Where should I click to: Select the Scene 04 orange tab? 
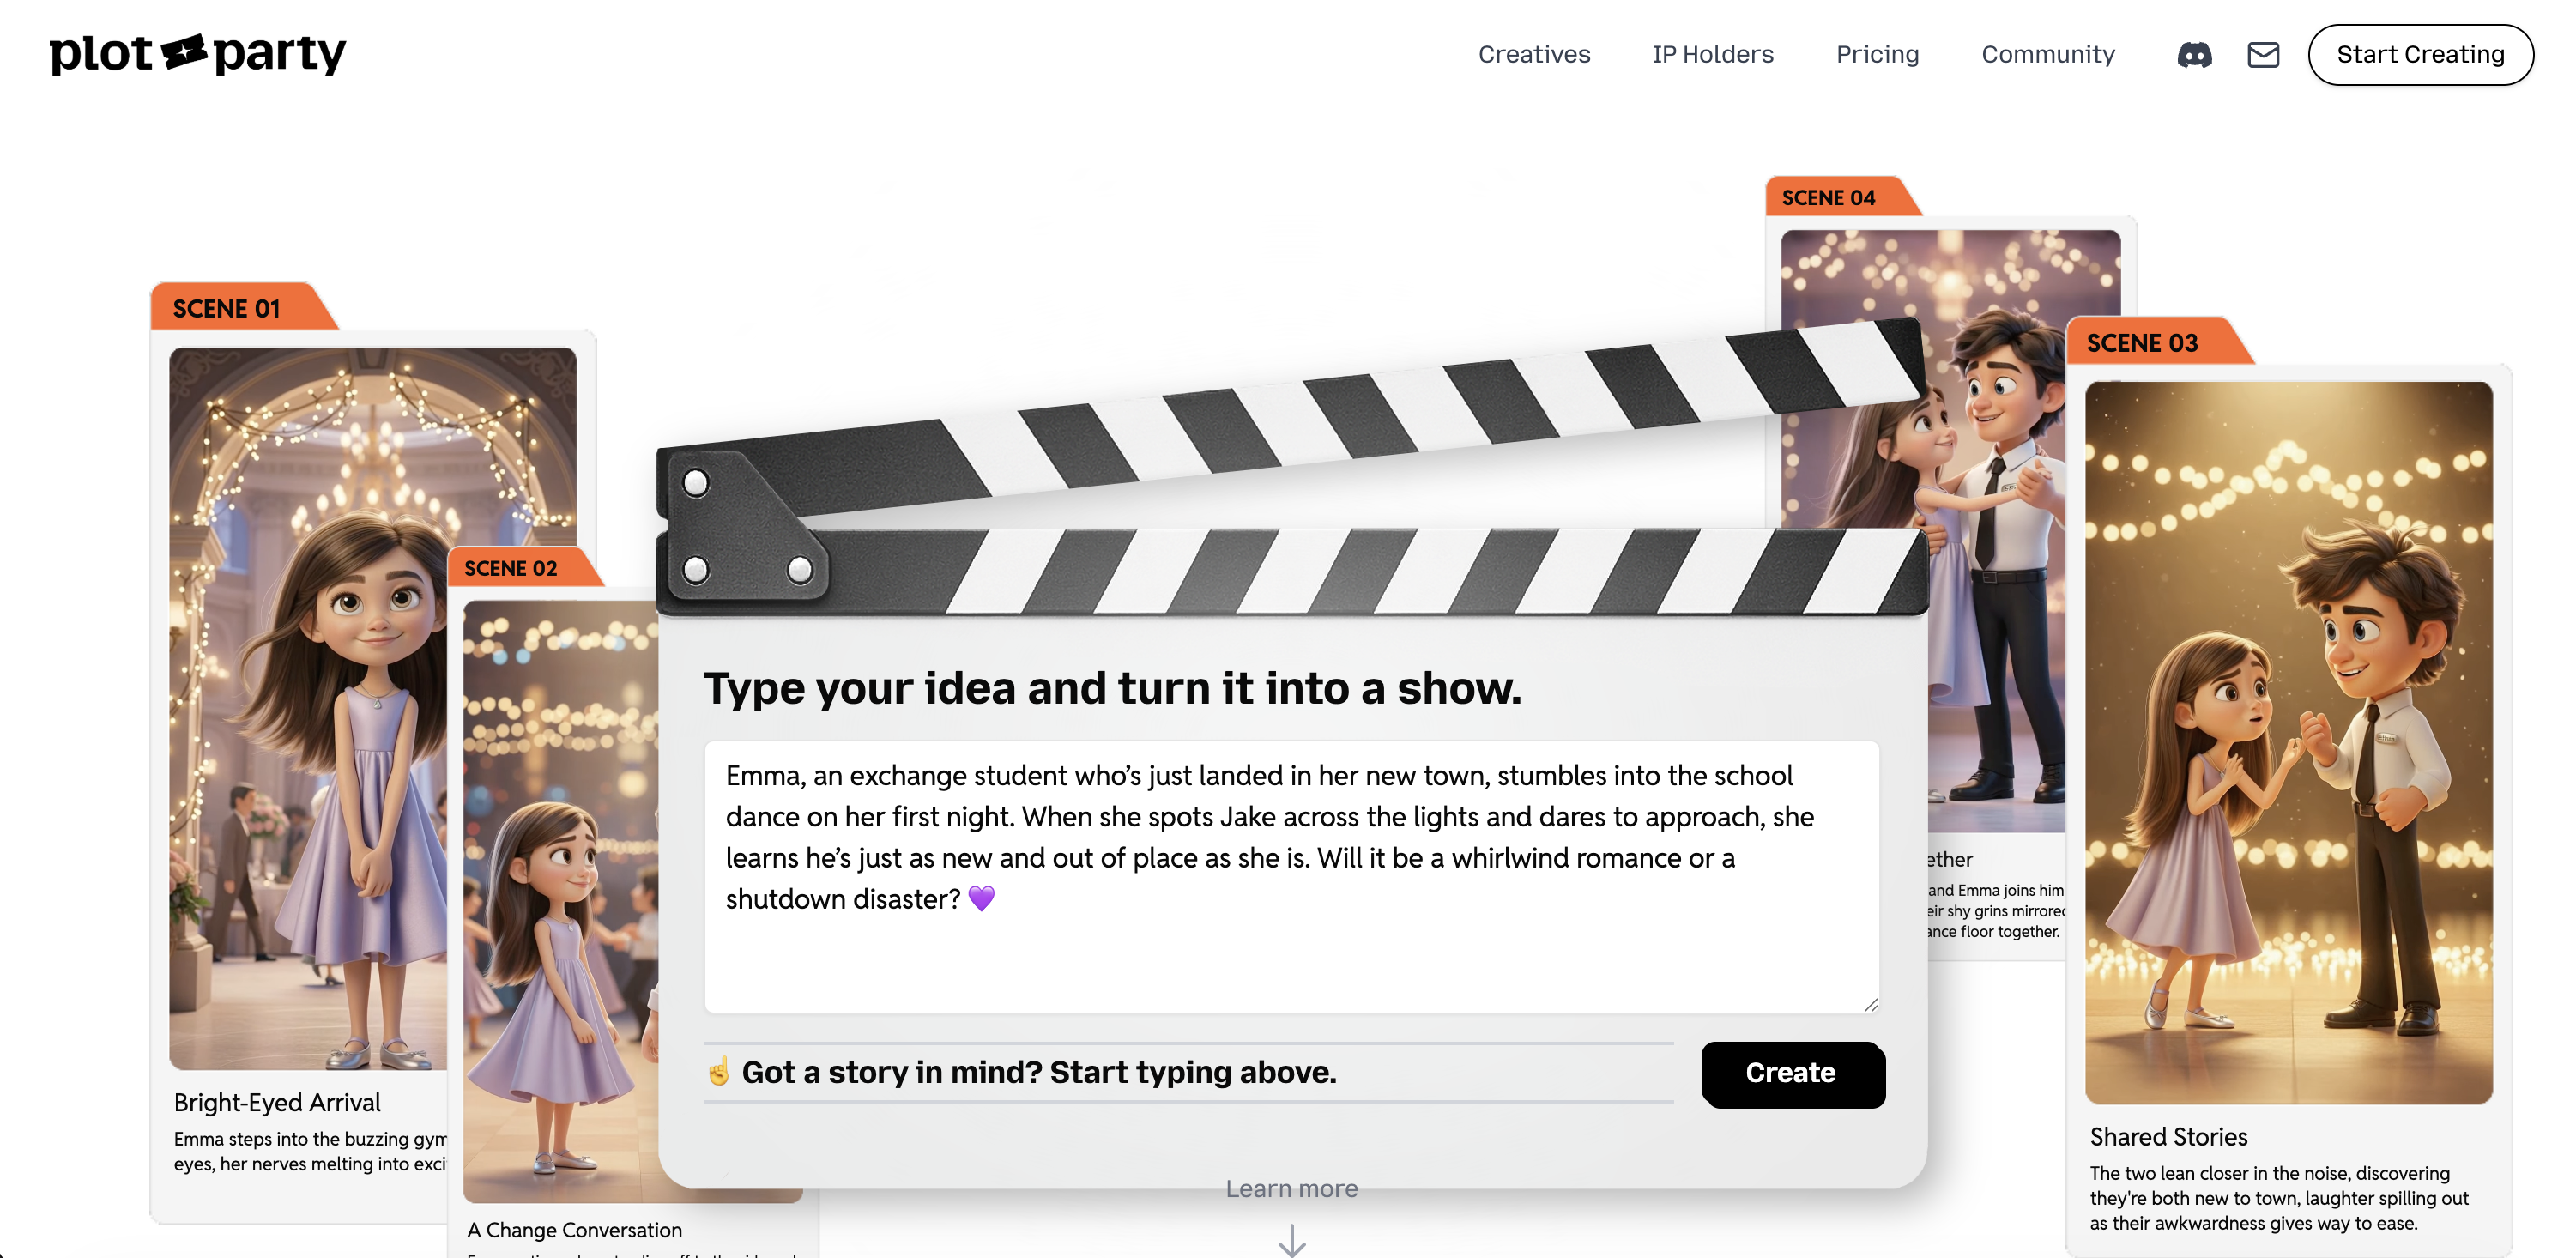1828,198
